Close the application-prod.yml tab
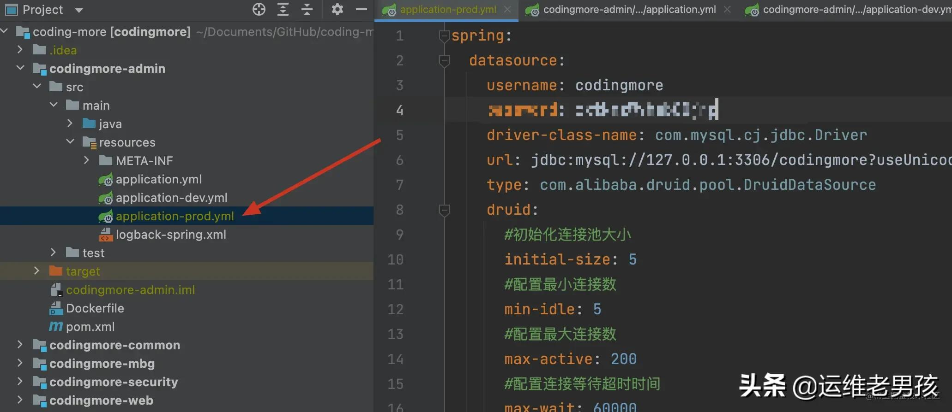The height and width of the screenshot is (412, 952). click(508, 9)
